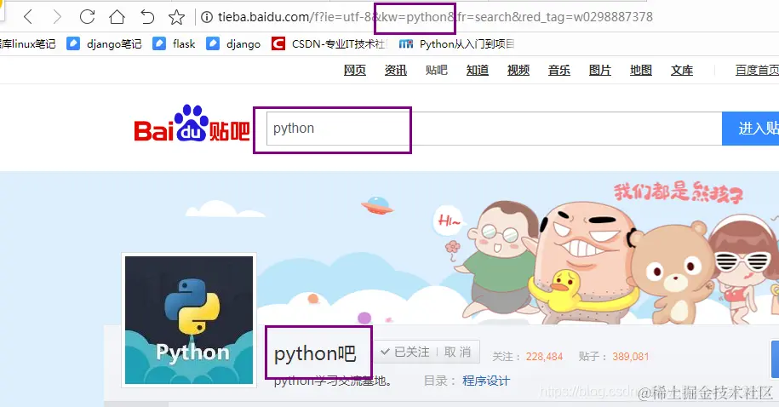Screen dimensions: 779x407
Task: Open the 程序设计 directory link
Action: [x=486, y=381]
